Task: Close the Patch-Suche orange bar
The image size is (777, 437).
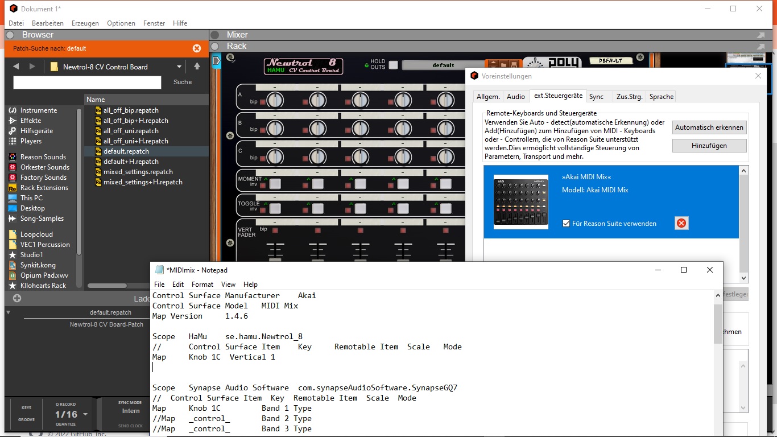Action: coord(197,48)
